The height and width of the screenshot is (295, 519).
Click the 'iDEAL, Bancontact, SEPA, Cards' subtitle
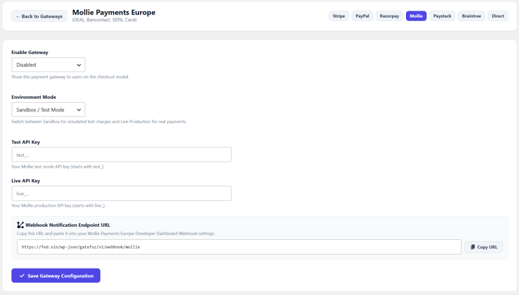tap(104, 20)
